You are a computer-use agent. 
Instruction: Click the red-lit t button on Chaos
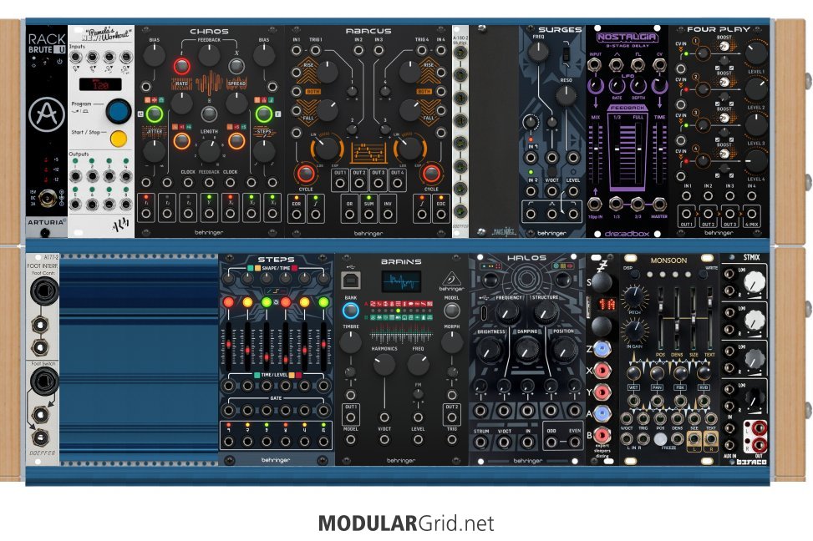pos(181,66)
